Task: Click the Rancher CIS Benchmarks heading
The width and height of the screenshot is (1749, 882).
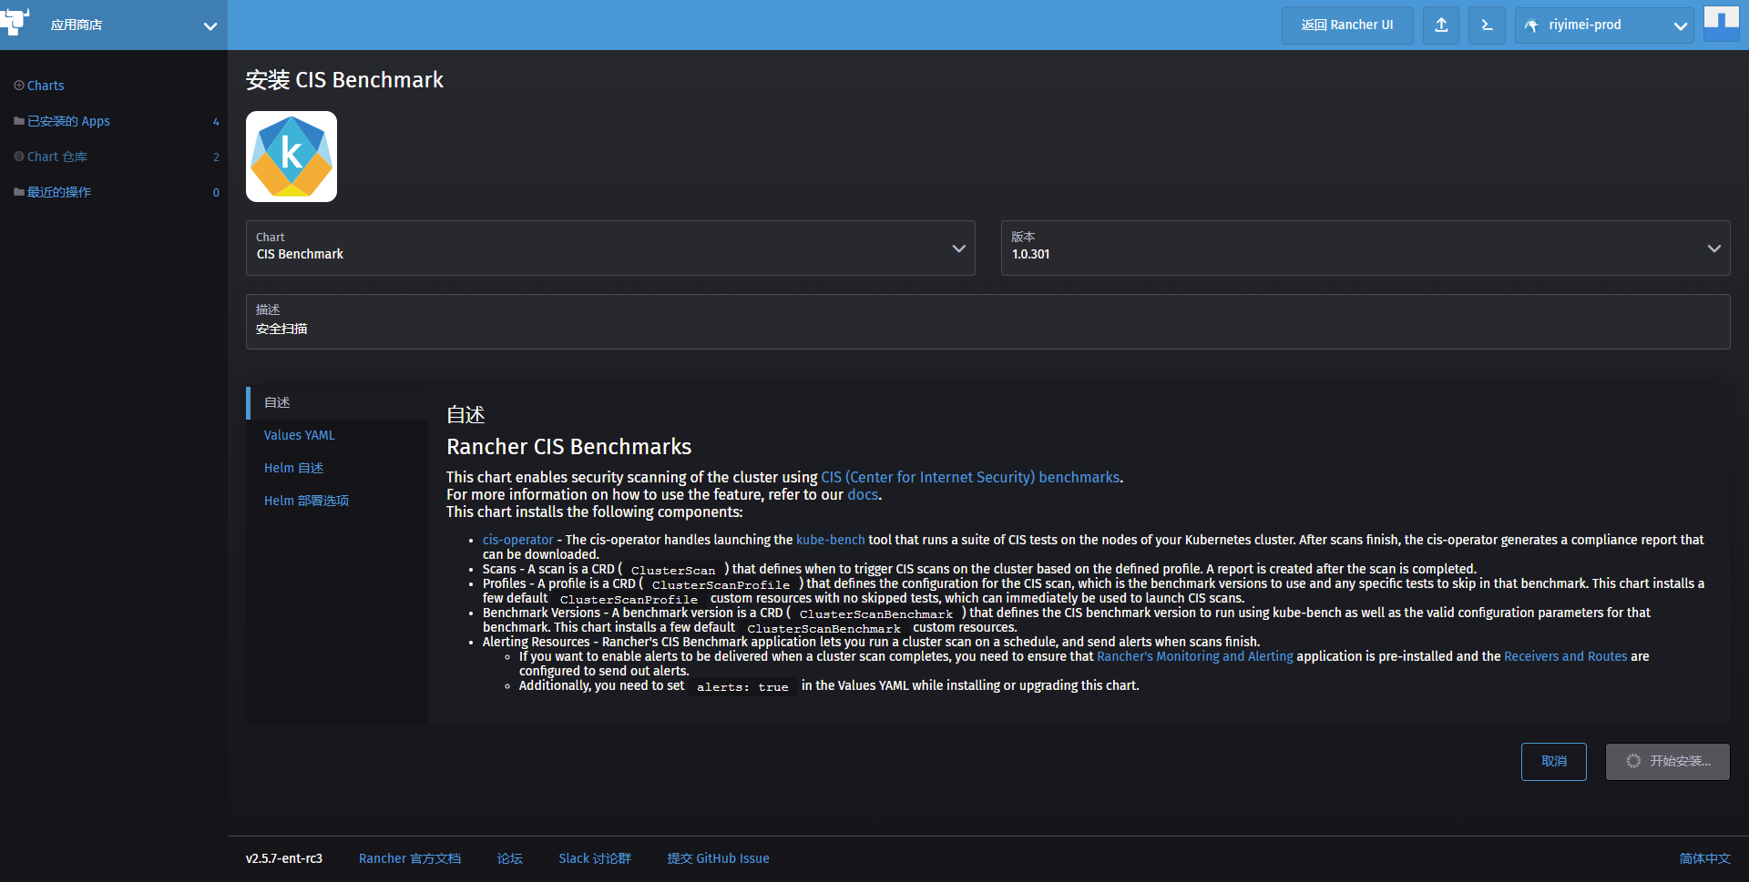Action: 569,447
